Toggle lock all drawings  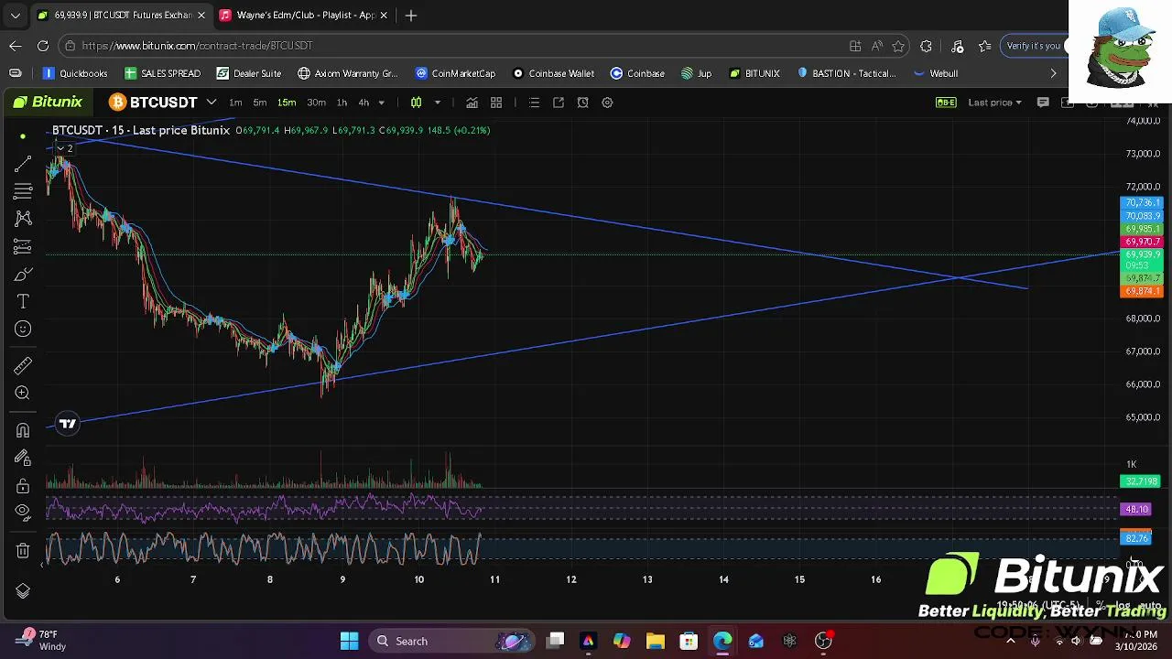tap(23, 485)
